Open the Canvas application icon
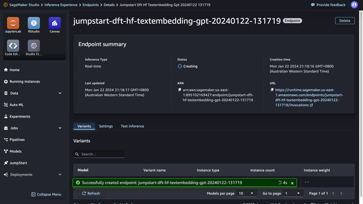The width and height of the screenshot is (363, 204). tap(54, 23)
